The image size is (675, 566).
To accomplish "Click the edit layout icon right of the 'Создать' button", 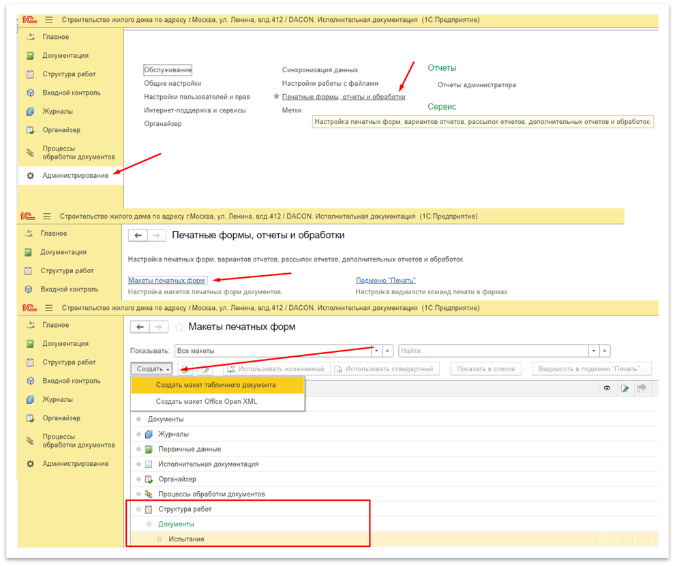I will tap(205, 368).
